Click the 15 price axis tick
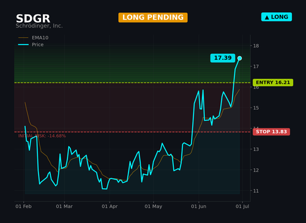 pyautogui.click(x=256, y=108)
